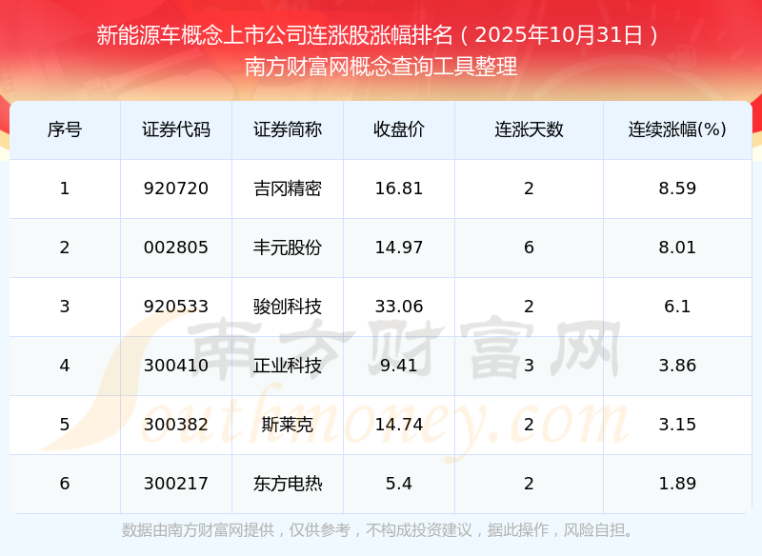Image resolution: width=762 pixels, height=556 pixels.
Task: Click consecutive days value 6
Action: click(529, 248)
